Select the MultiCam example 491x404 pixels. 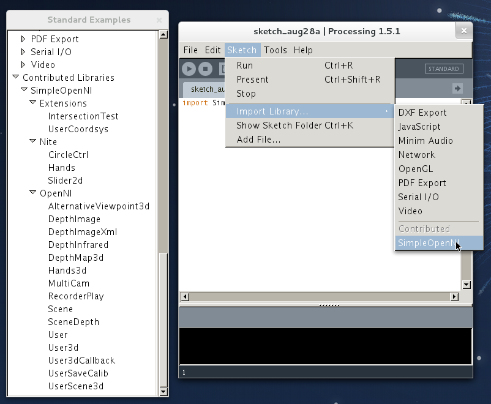click(x=69, y=283)
